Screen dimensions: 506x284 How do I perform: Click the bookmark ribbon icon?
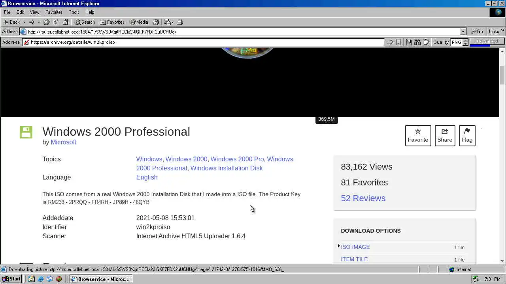coord(398,42)
